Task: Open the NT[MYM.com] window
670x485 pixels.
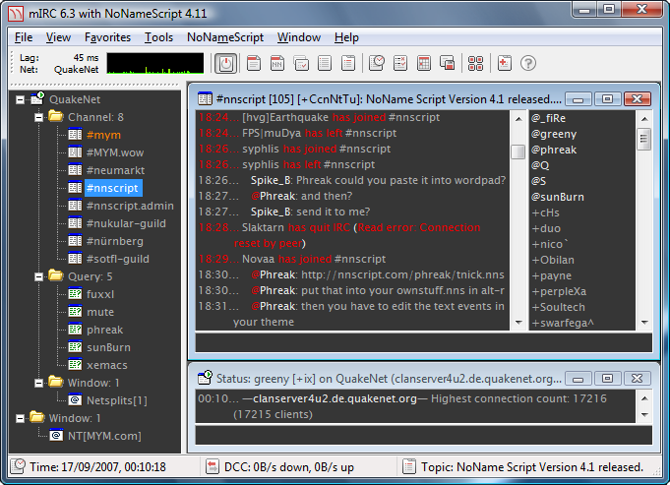Action: pos(104,436)
